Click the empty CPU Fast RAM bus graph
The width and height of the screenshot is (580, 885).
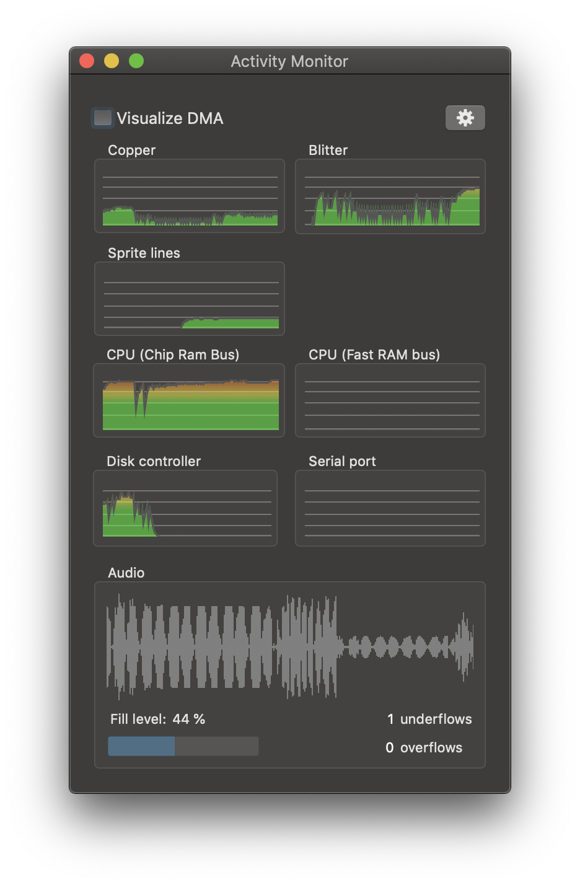[x=390, y=400]
